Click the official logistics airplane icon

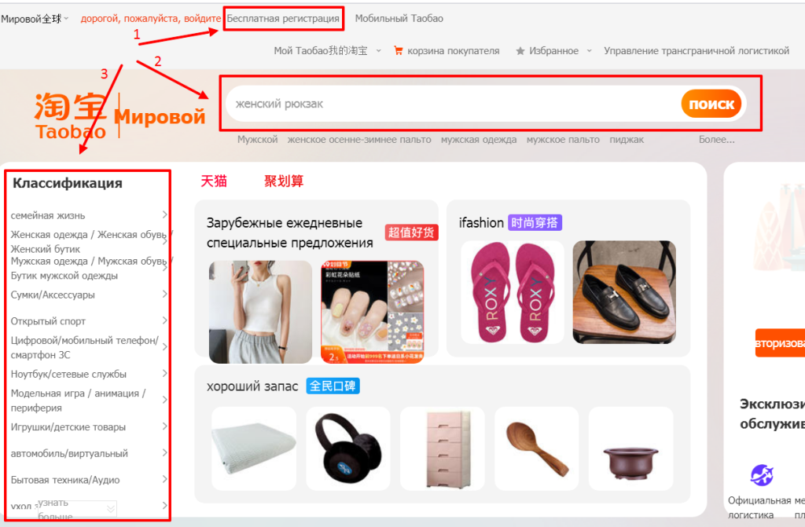click(762, 475)
